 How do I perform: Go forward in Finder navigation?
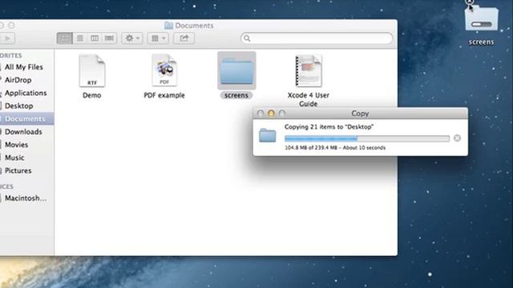tap(7, 38)
